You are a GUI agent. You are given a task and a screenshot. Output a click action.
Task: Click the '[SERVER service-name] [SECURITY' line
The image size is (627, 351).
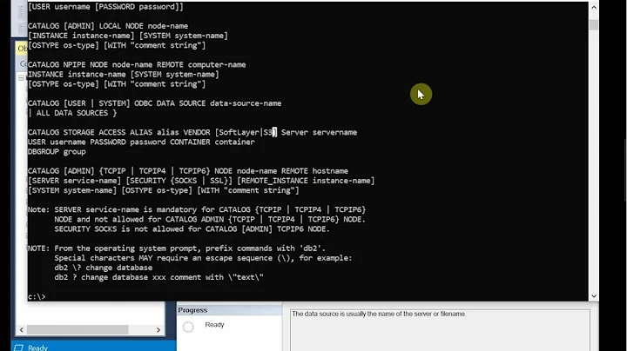(x=201, y=181)
